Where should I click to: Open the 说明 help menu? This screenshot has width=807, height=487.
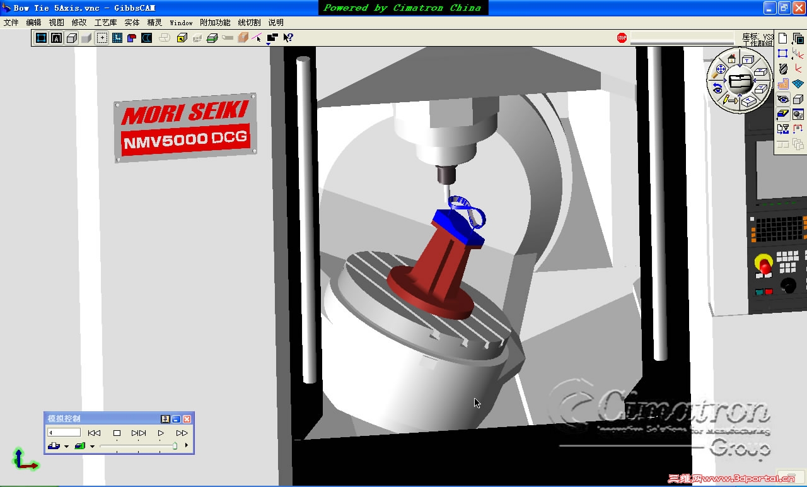click(276, 23)
